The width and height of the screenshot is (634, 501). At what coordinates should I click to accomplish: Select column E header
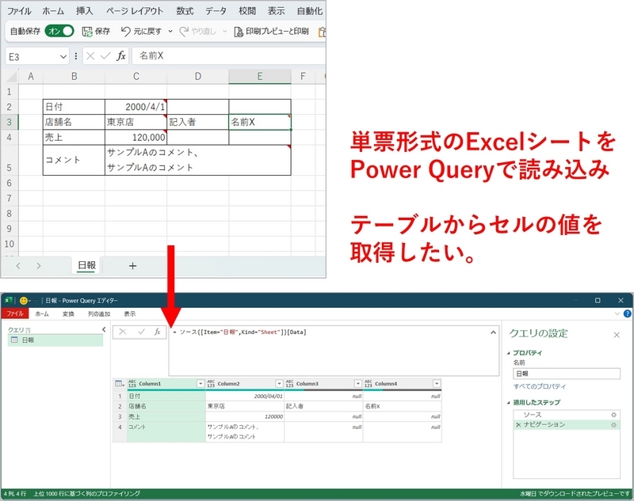click(x=260, y=76)
